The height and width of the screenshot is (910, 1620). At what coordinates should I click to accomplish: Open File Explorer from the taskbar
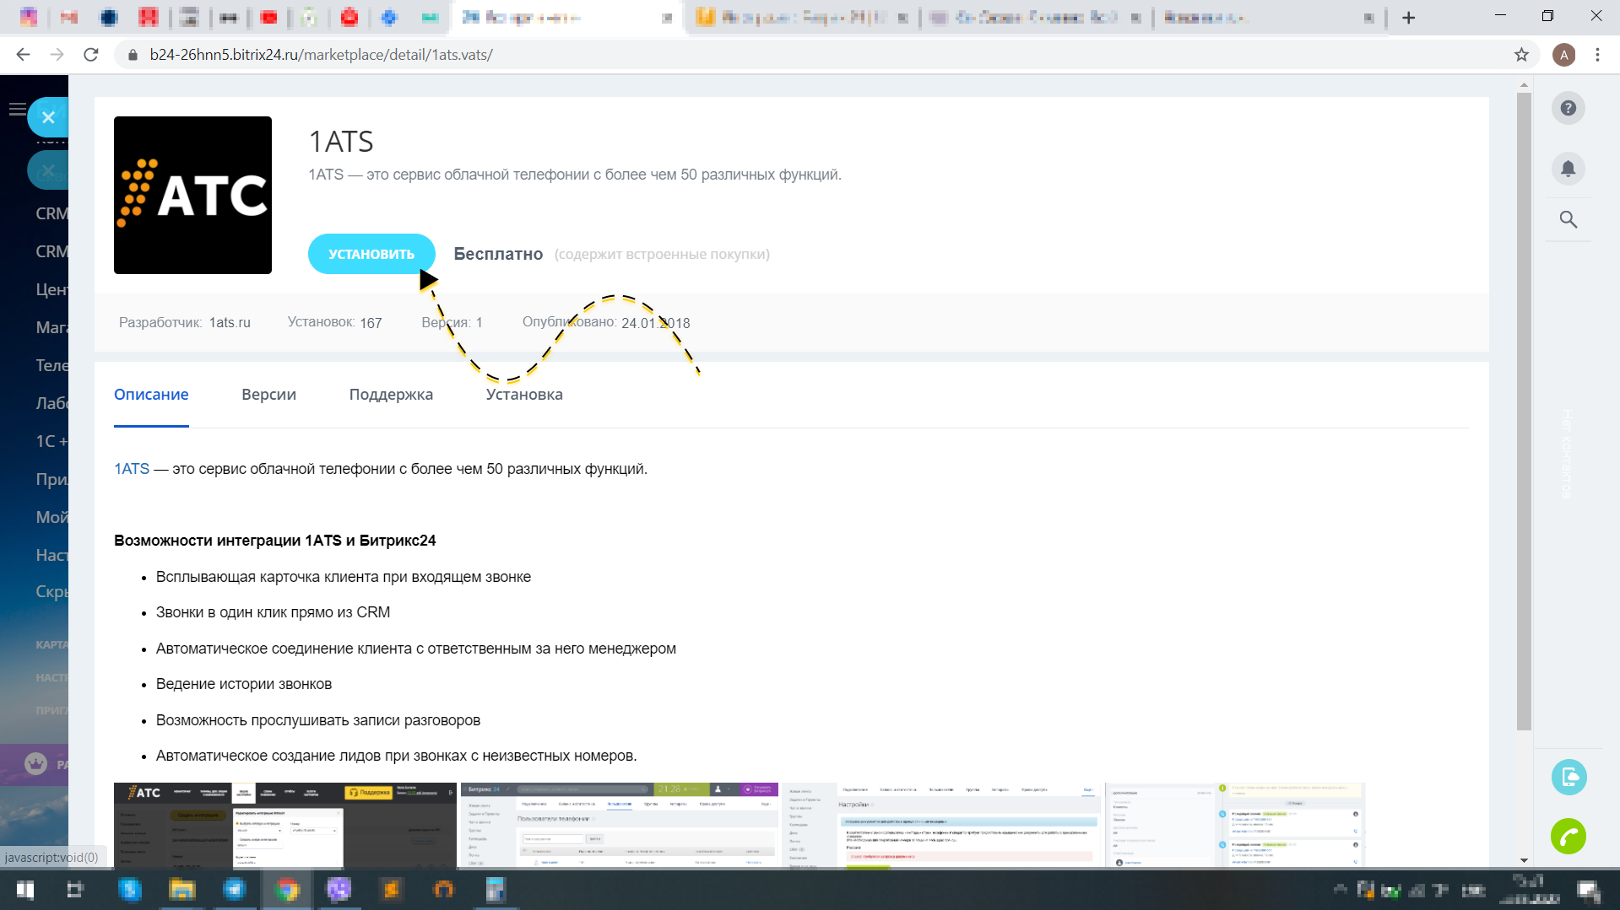coord(182,890)
